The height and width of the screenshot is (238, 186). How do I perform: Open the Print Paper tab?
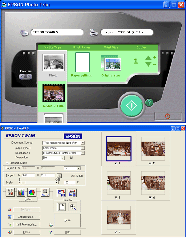[82, 47]
